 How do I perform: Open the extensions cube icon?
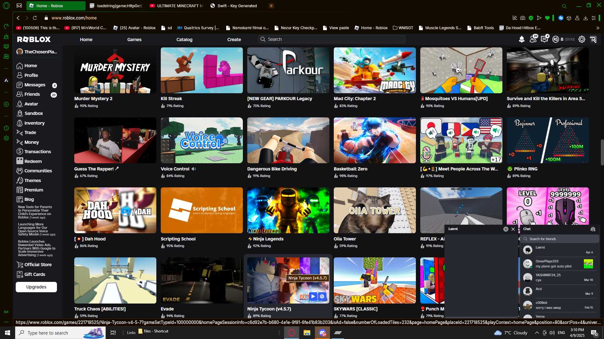[569, 18]
